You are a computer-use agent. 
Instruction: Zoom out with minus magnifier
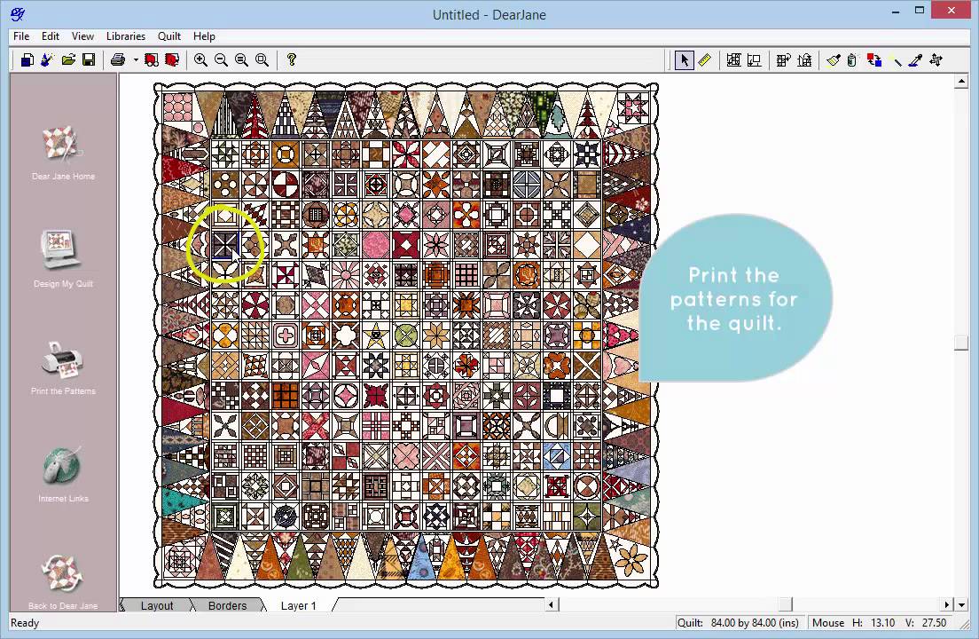point(221,60)
